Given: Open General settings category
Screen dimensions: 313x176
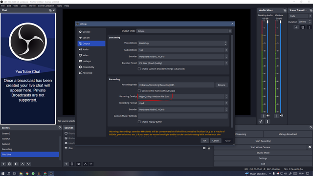Looking at the screenshot, I should coord(91,32).
